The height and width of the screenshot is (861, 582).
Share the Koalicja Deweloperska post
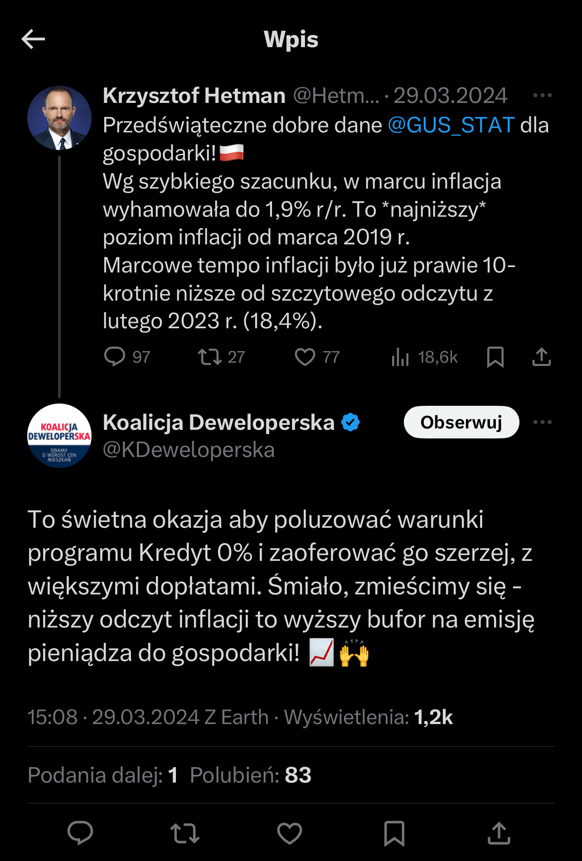coord(499,833)
